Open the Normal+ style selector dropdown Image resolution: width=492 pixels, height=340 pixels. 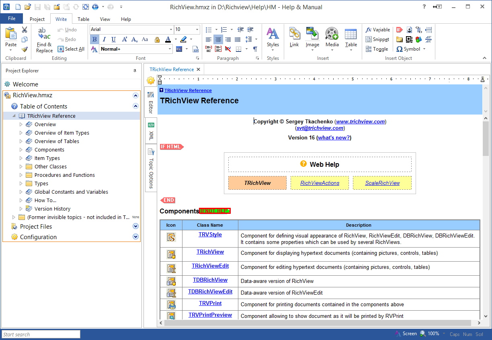170,49
